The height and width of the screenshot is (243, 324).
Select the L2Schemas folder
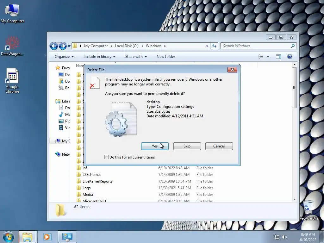pyautogui.click(x=92, y=175)
